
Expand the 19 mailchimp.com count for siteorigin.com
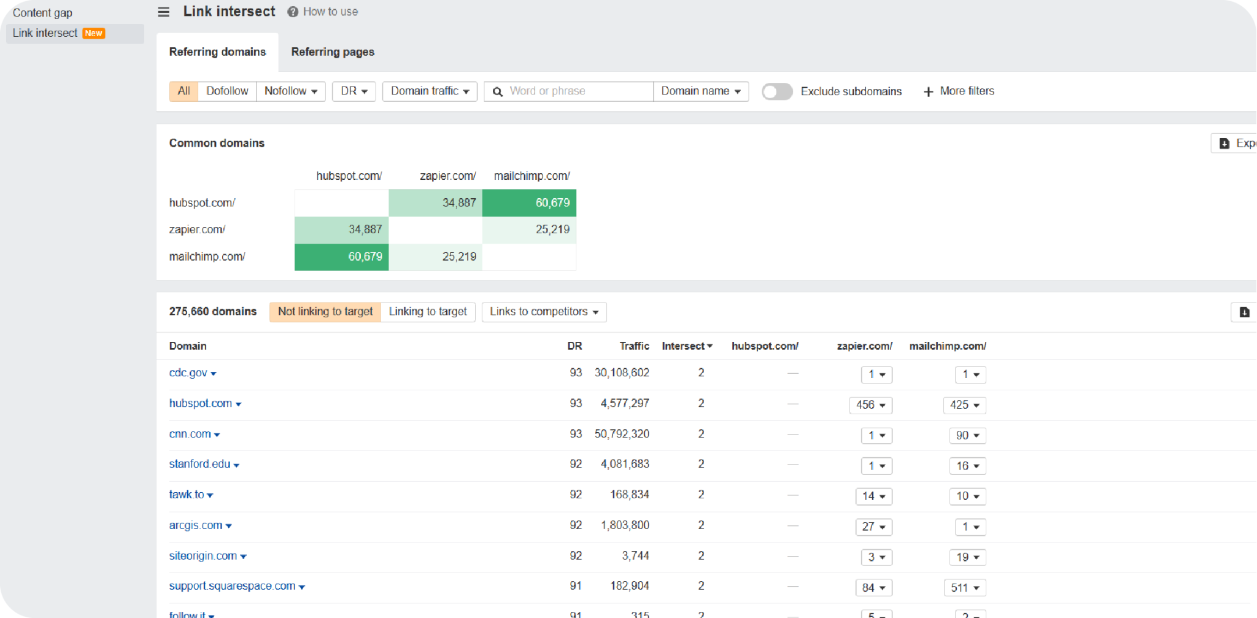tap(967, 557)
